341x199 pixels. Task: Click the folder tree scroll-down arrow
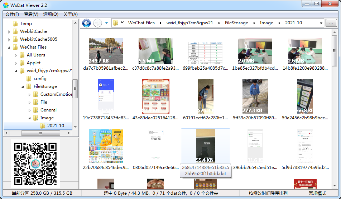(x=75, y=127)
